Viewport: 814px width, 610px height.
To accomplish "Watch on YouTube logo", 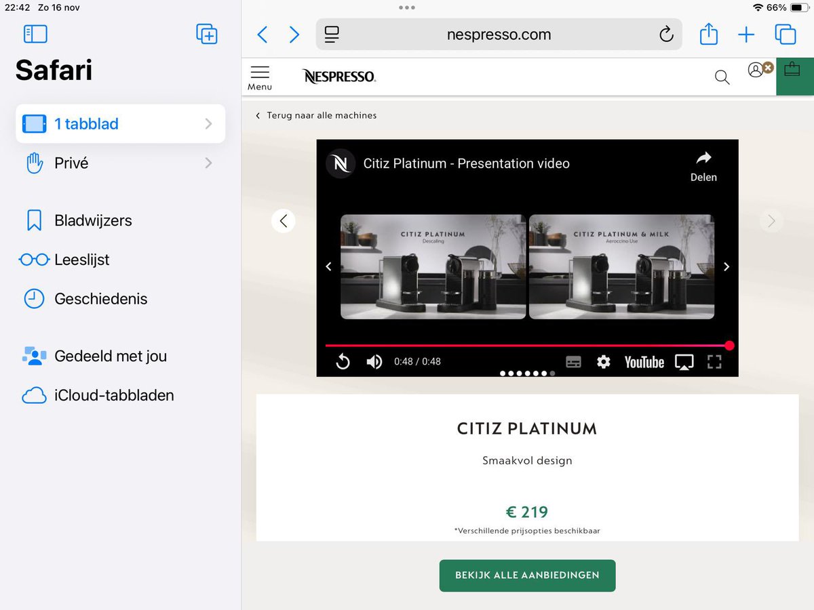I will 644,362.
